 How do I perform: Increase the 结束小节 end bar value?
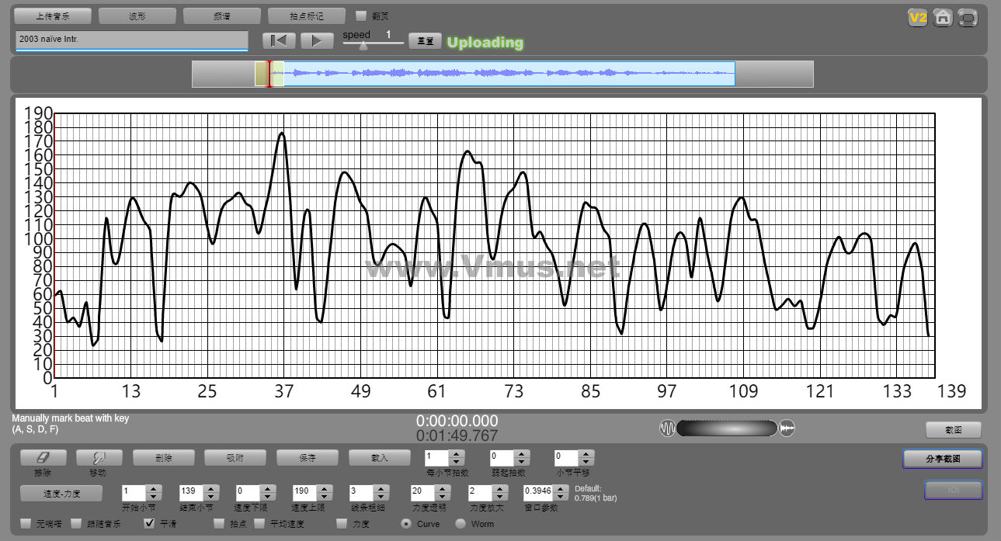tap(210, 488)
